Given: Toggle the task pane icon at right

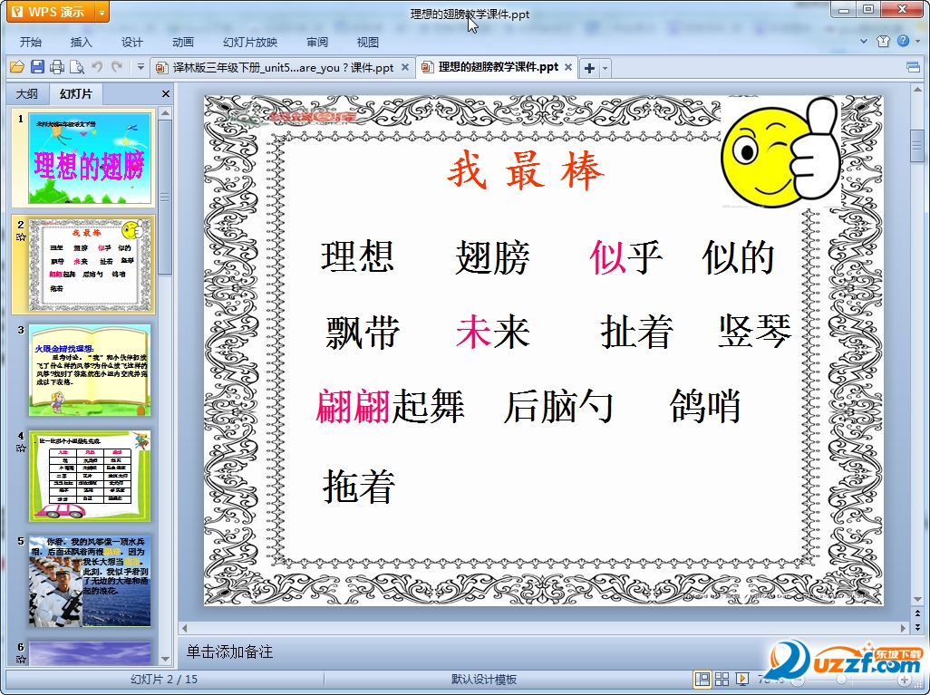Looking at the screenshot, I should point(914,68).
